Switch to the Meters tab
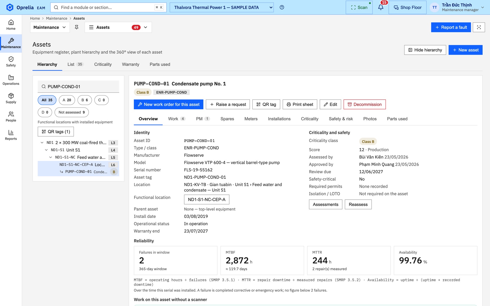Image resolution: width=490 pixels, height=306 pixels. [x=251, y=119]
